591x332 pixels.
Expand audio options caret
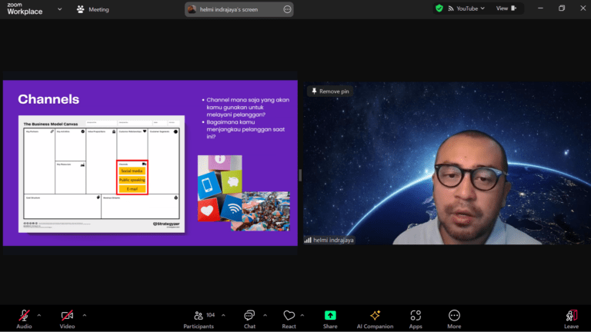[x=39, y=314]
